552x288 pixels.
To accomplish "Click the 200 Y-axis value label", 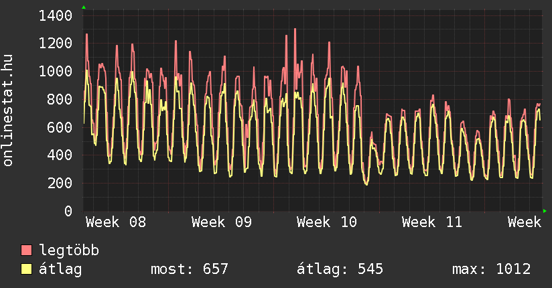I will coord(60,183).
